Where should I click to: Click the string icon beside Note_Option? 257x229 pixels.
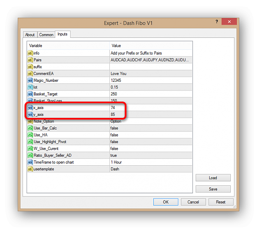click(30, 121)
